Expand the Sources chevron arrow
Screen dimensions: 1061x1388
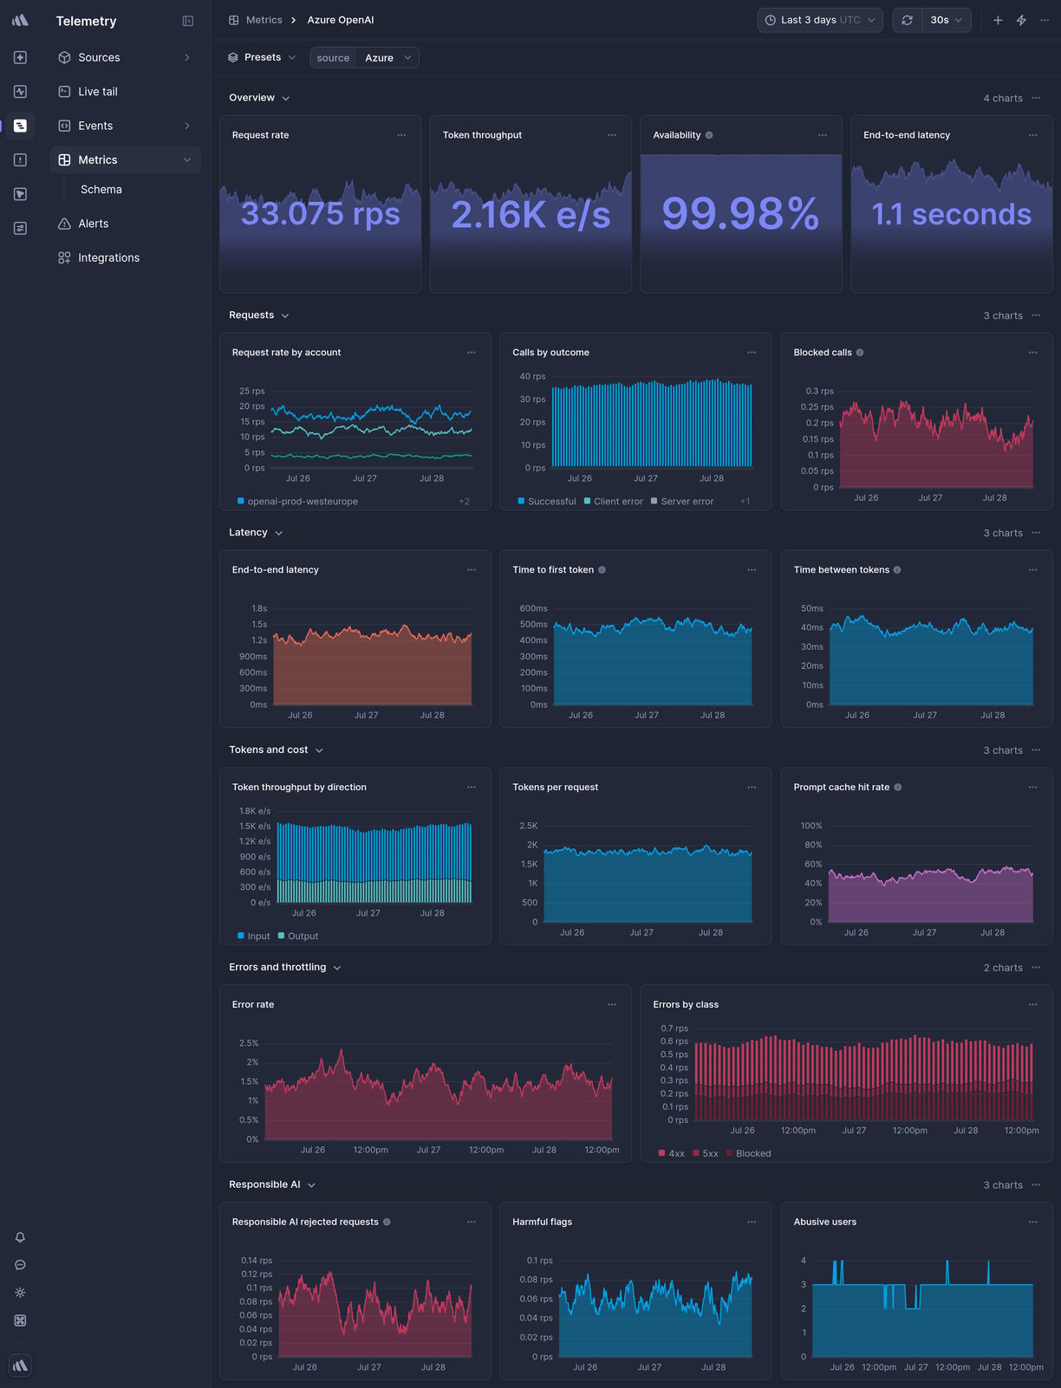coord(187,57)
